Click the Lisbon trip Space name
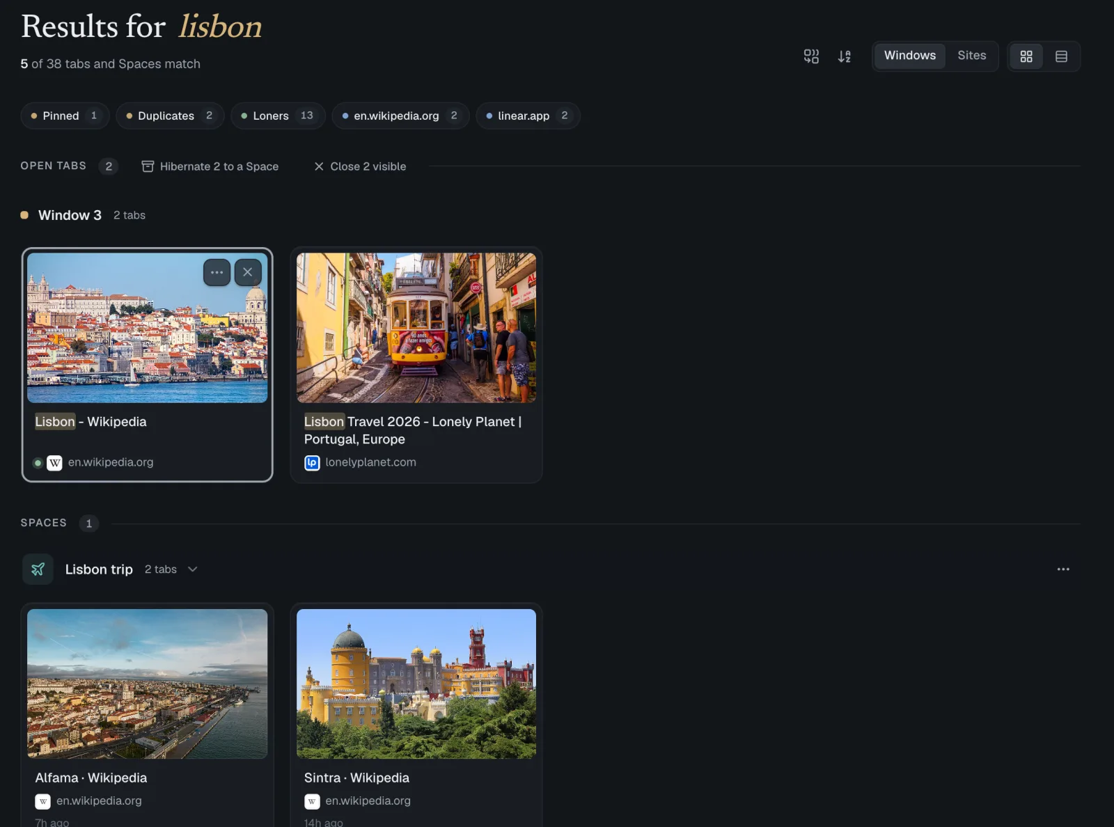Screen dimensions: 1114x827 coord(99,569)
